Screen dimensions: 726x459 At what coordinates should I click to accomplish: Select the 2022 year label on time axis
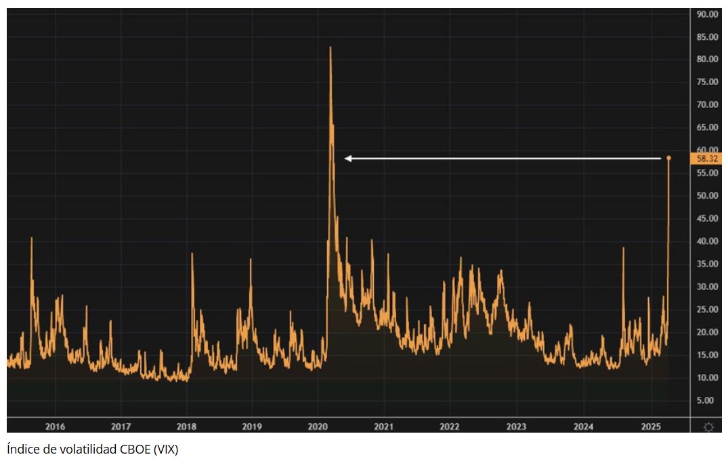click(450, 426)
